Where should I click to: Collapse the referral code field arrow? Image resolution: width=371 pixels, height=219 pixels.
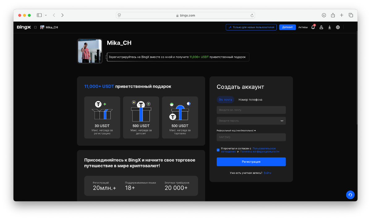255,131
